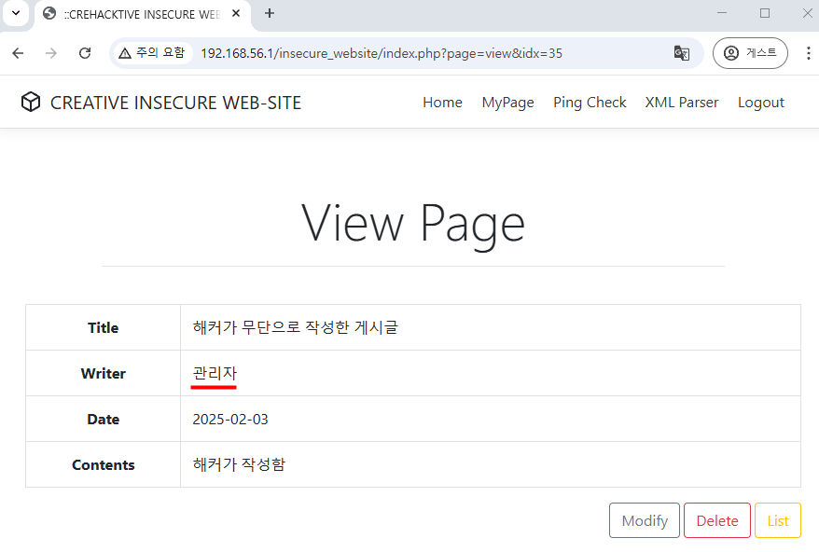Open Ping Check page
The image size is (819, 552).
(590, 103)
